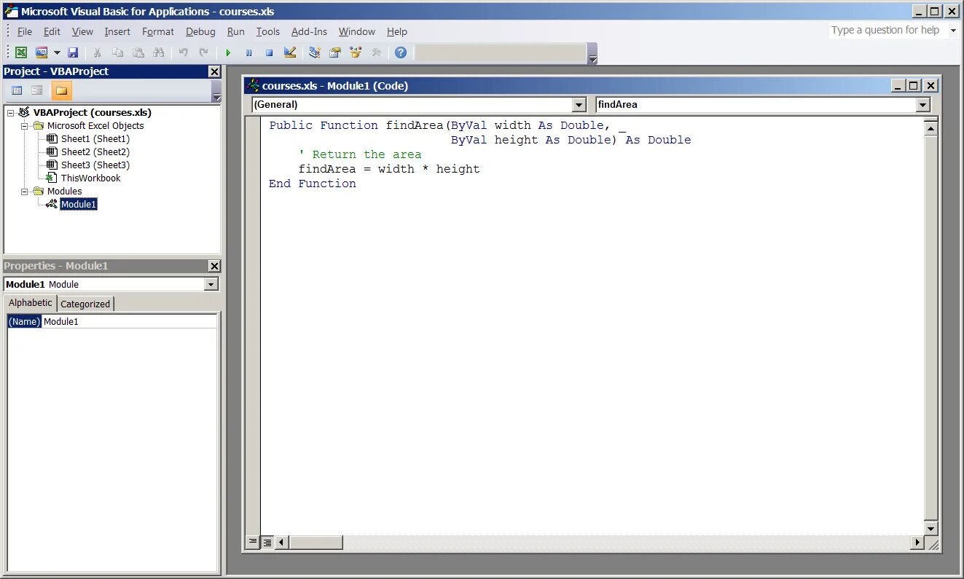Open Visual Basic Help question icon
964x579 pixels.
coord(401,52)
